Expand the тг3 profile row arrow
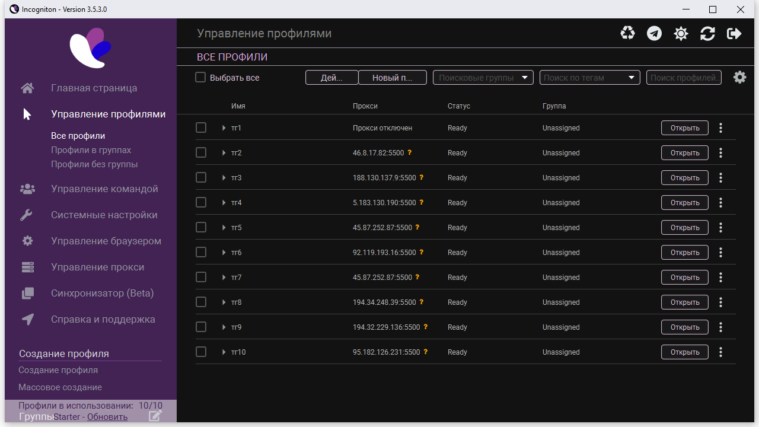Screen dimensions: 759x427 click(224, 178)
